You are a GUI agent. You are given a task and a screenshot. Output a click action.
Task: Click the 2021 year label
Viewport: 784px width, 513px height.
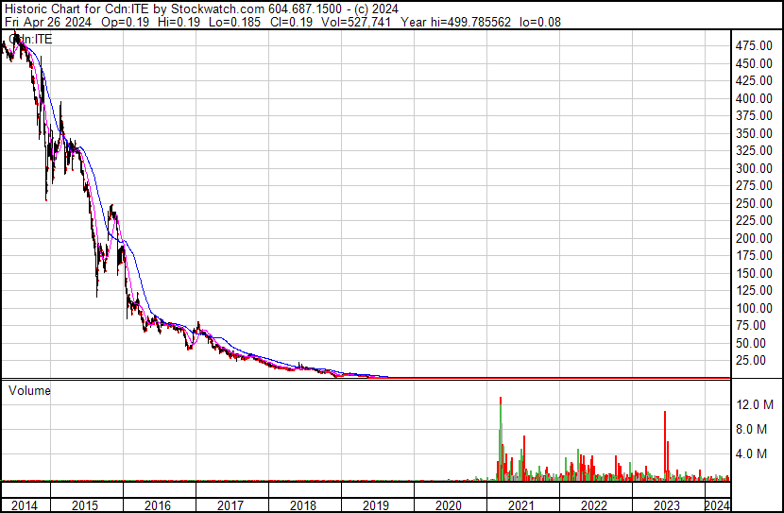[x=522, y=504]
